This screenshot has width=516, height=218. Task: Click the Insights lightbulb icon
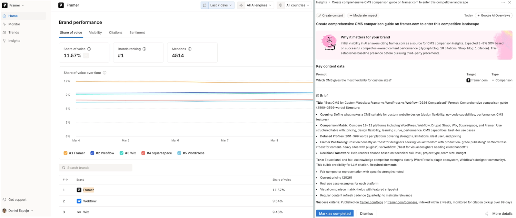[x=4, y=41]
